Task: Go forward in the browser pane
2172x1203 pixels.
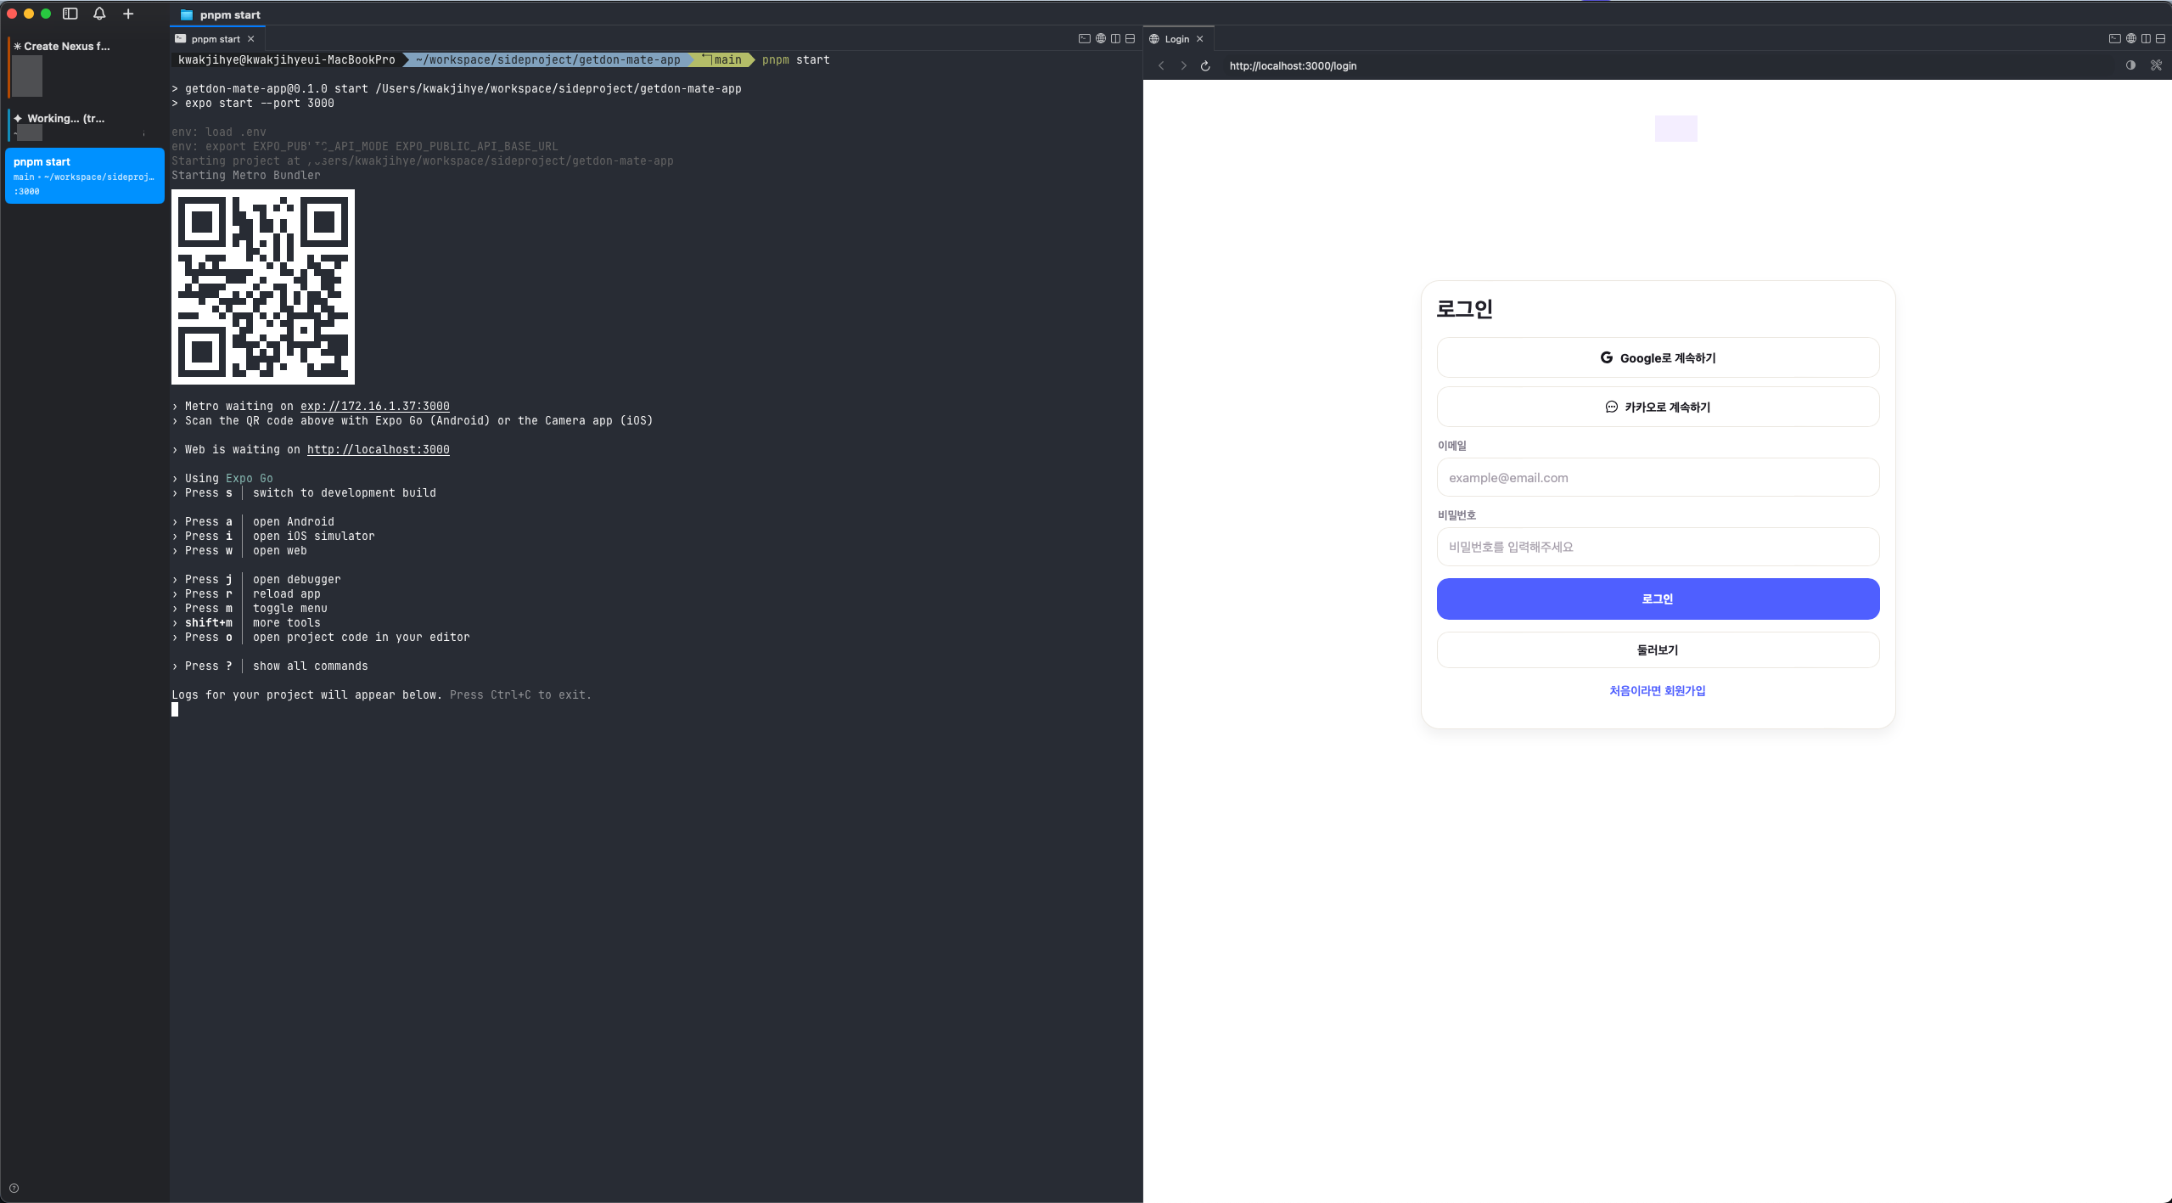Action: pos(1183,65)
